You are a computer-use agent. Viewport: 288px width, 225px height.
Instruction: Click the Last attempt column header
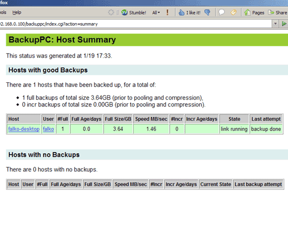266,119
